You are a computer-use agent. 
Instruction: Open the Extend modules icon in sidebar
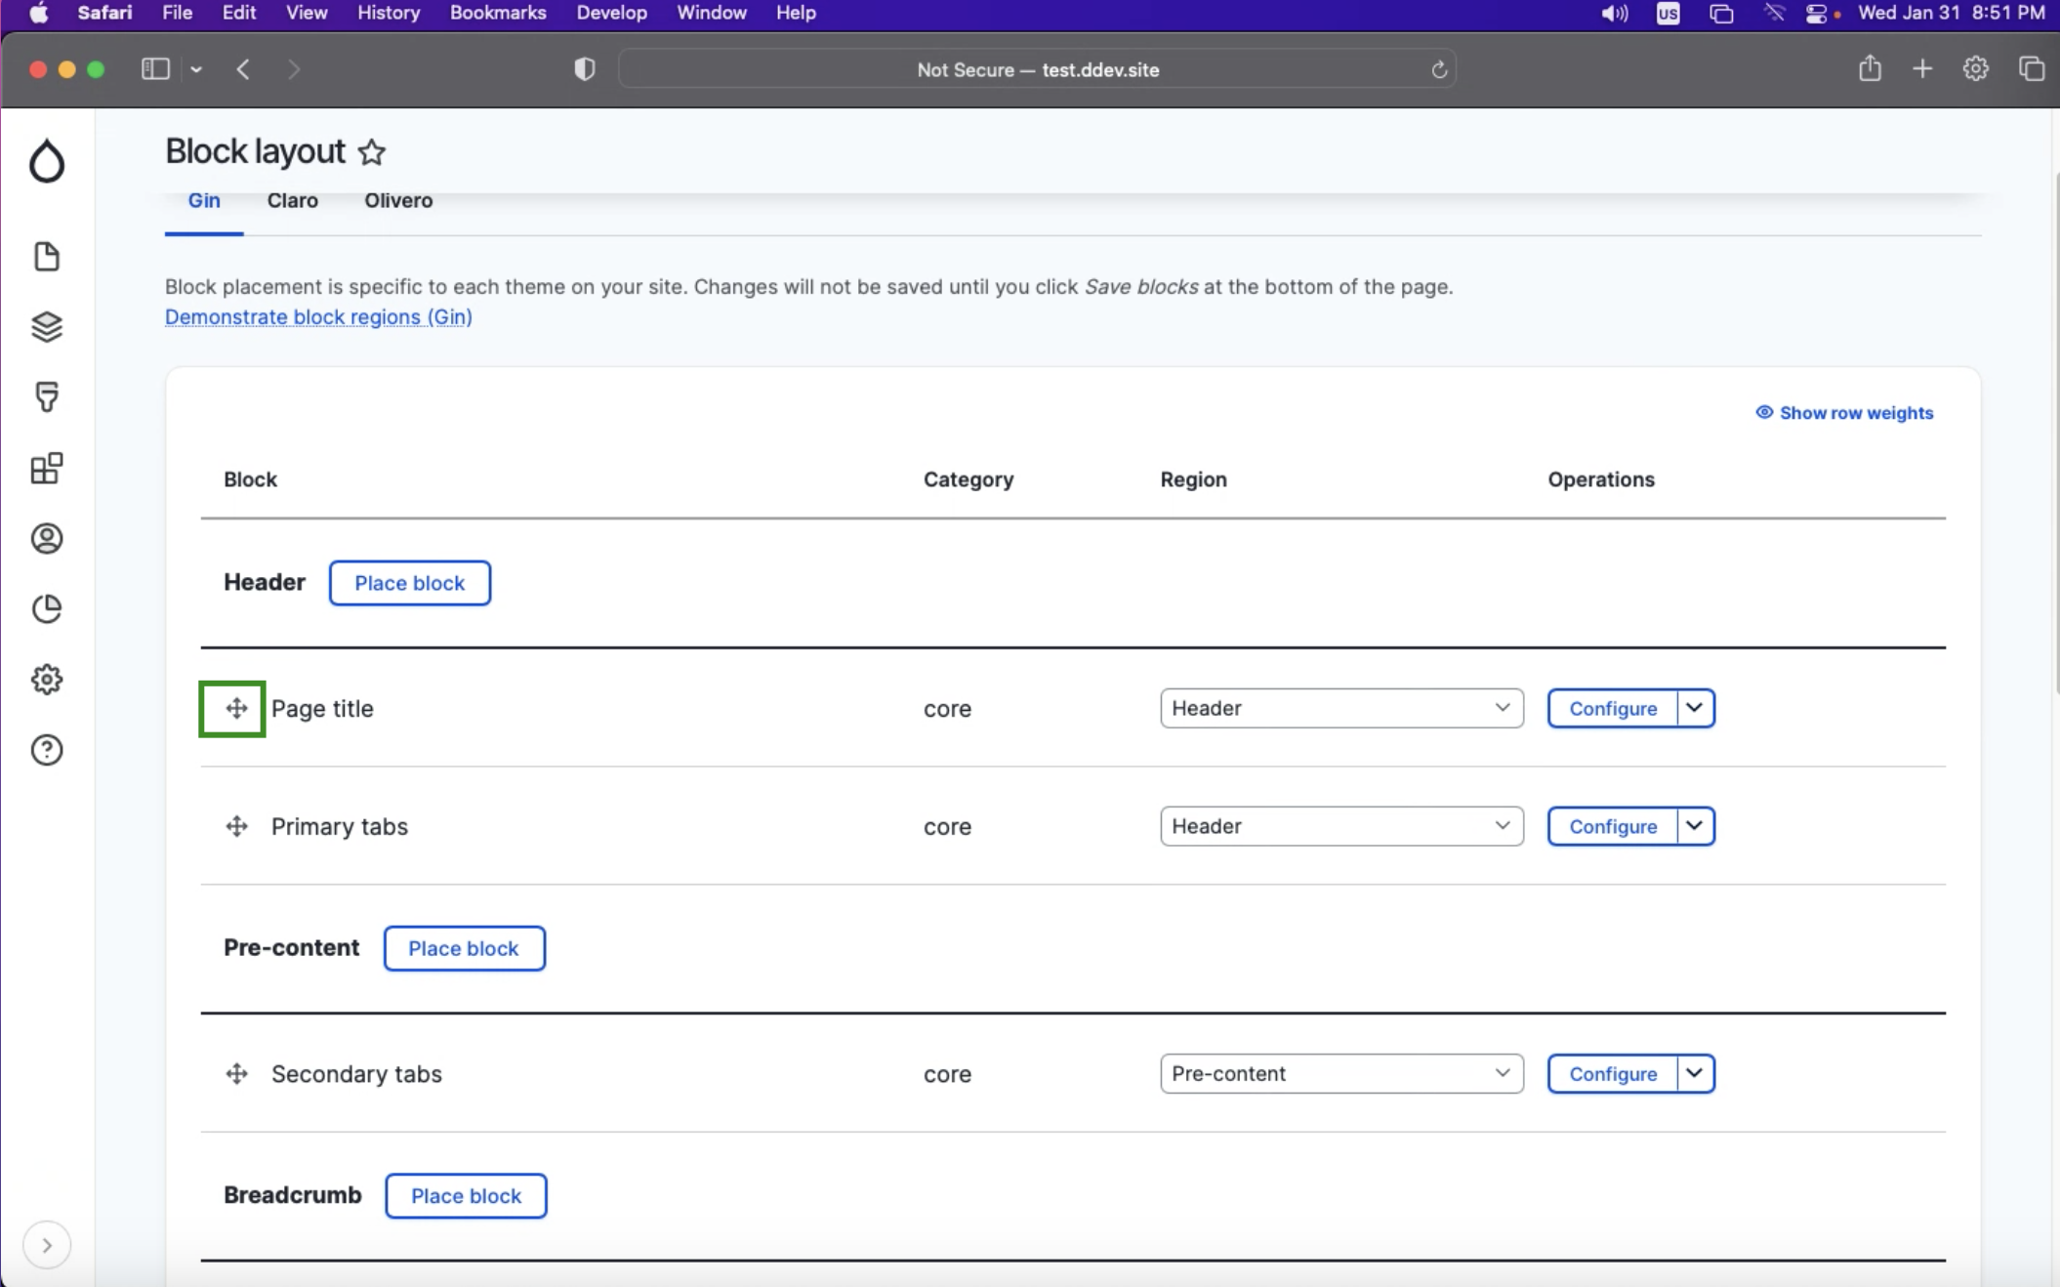(47, 468)
